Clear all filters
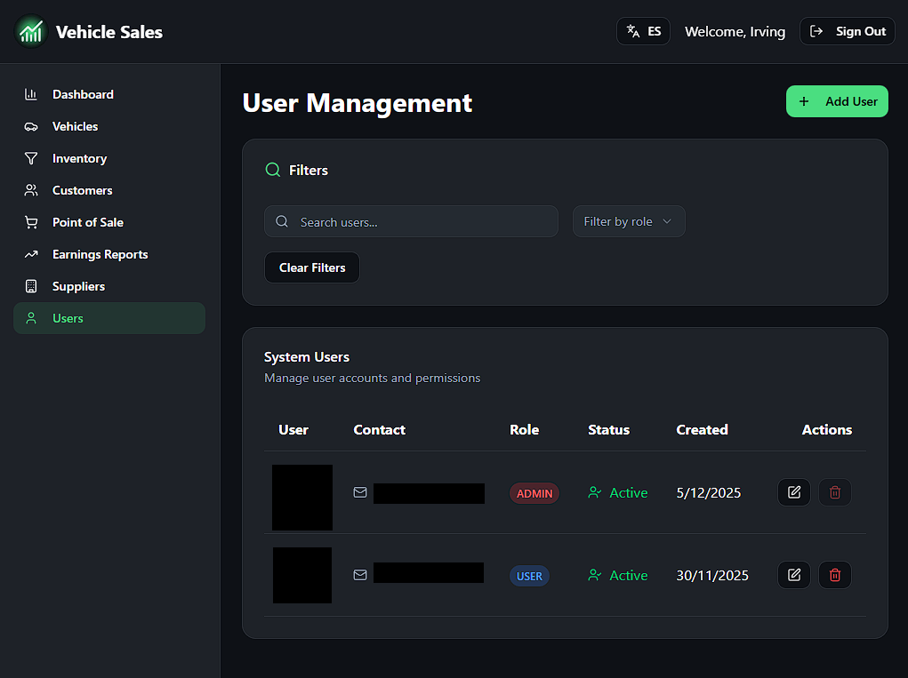908x678 pixels. point(312,267)
